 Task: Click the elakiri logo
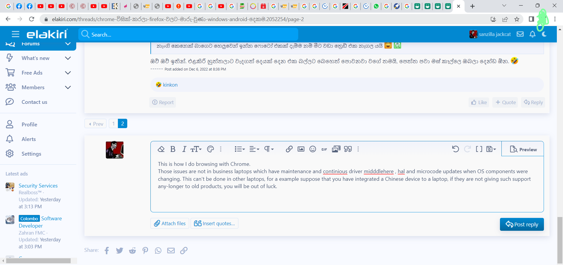(47, 34)
